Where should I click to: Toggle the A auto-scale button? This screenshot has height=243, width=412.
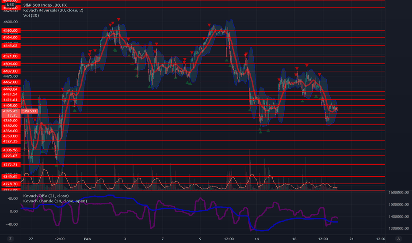[x=398, y=239]
